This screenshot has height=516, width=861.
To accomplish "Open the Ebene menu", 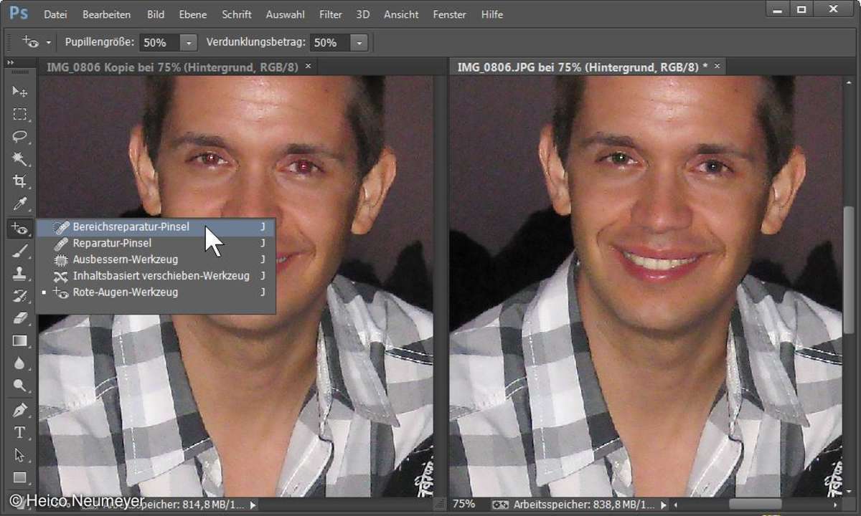I will pos(192,14).
